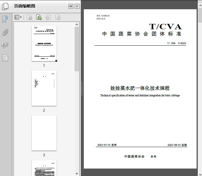
Task: Click the page number label 2
Action: tap(44, 110)
